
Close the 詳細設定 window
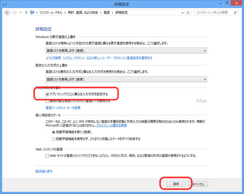pyautogui.click(x=237, y=3)
